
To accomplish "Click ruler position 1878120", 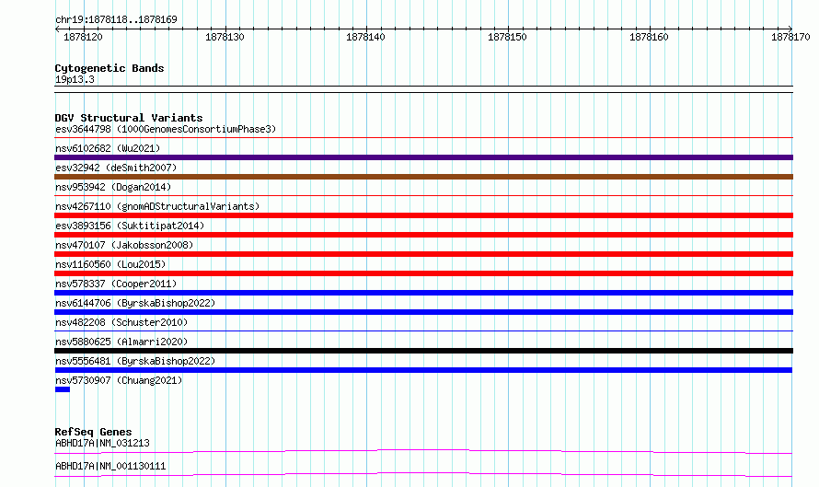I will click(x=83, y=37).
